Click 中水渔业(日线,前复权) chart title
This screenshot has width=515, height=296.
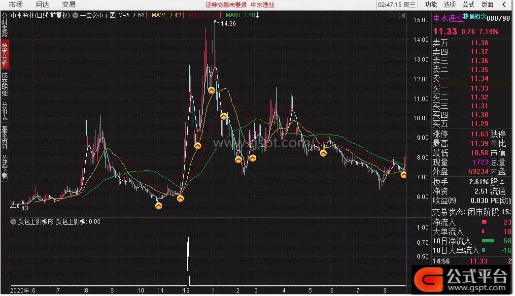40,15
